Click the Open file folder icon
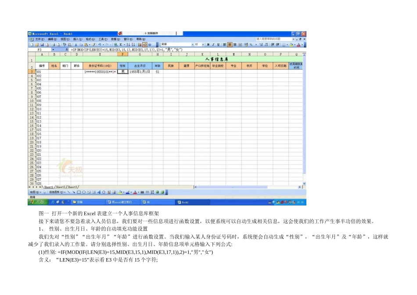The height and width of the screenshot is (295, 417). click(37, 45)
